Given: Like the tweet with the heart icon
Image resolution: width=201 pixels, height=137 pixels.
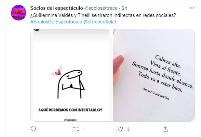Looking at the screenshot, I should pyautogui.click(x=120, y=129).
